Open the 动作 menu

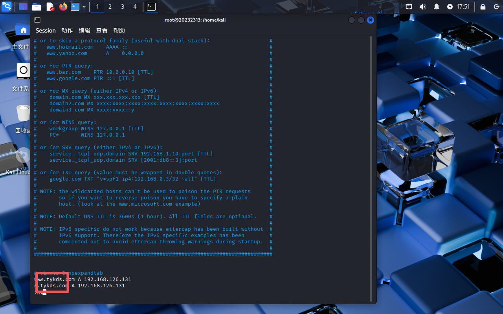pyautogui.click(x=67, y=31)
